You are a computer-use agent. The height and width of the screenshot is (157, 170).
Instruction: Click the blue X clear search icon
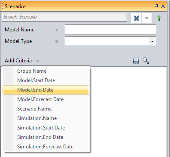click(x=137, y=18)
